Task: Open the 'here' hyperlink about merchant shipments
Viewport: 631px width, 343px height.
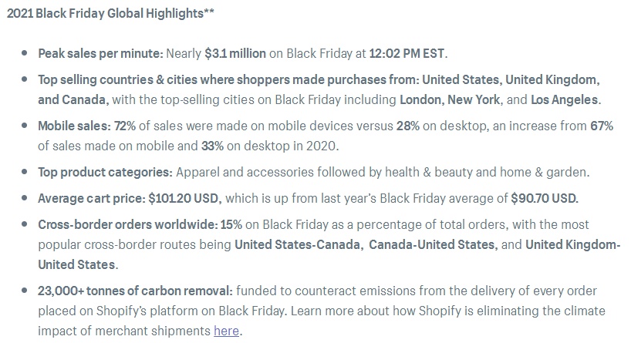Action: click(226, 331)
